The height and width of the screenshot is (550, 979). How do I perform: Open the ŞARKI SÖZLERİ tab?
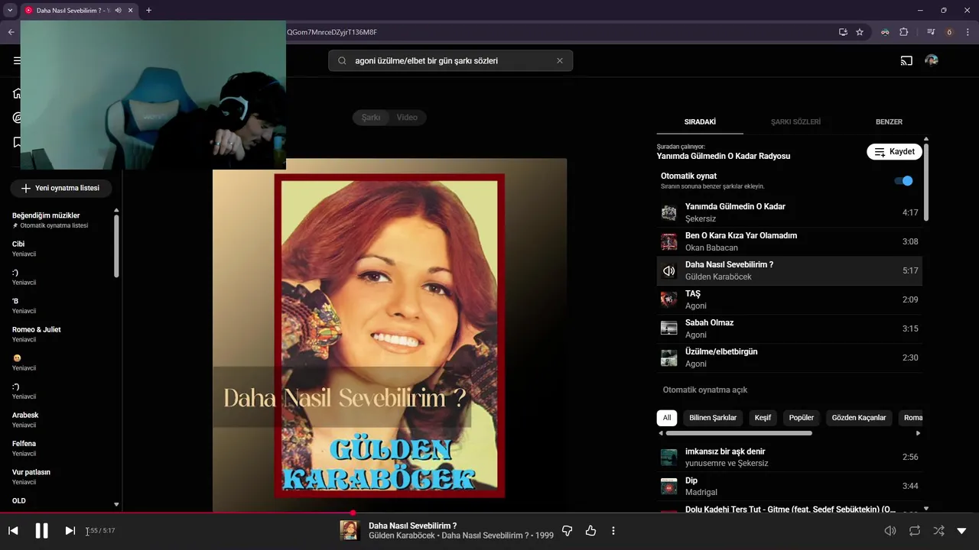coord(795,121)
